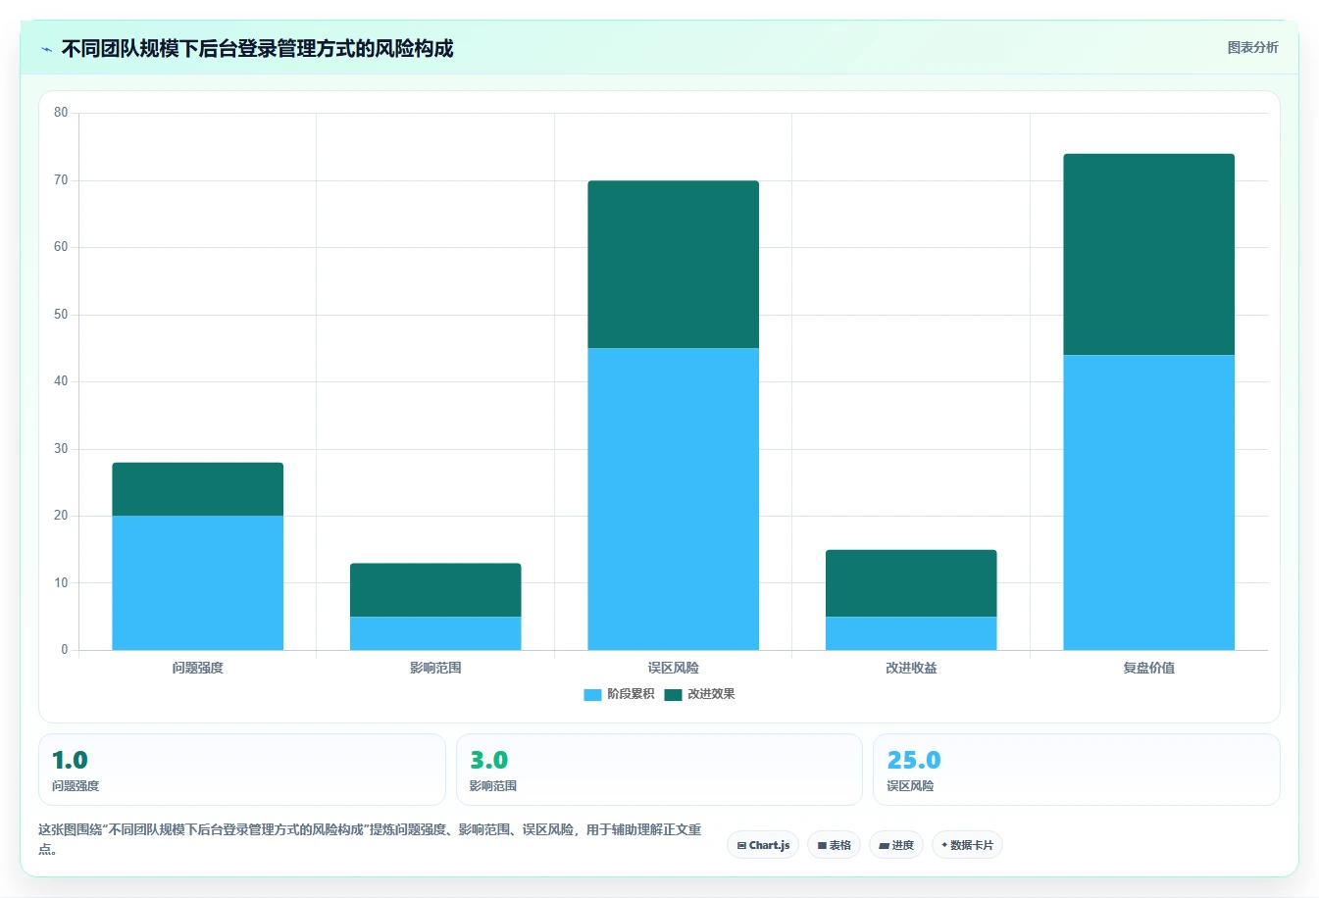Click the blue 影响范围 bar segment
1319x898 pixels.
[x=435, y=633]
